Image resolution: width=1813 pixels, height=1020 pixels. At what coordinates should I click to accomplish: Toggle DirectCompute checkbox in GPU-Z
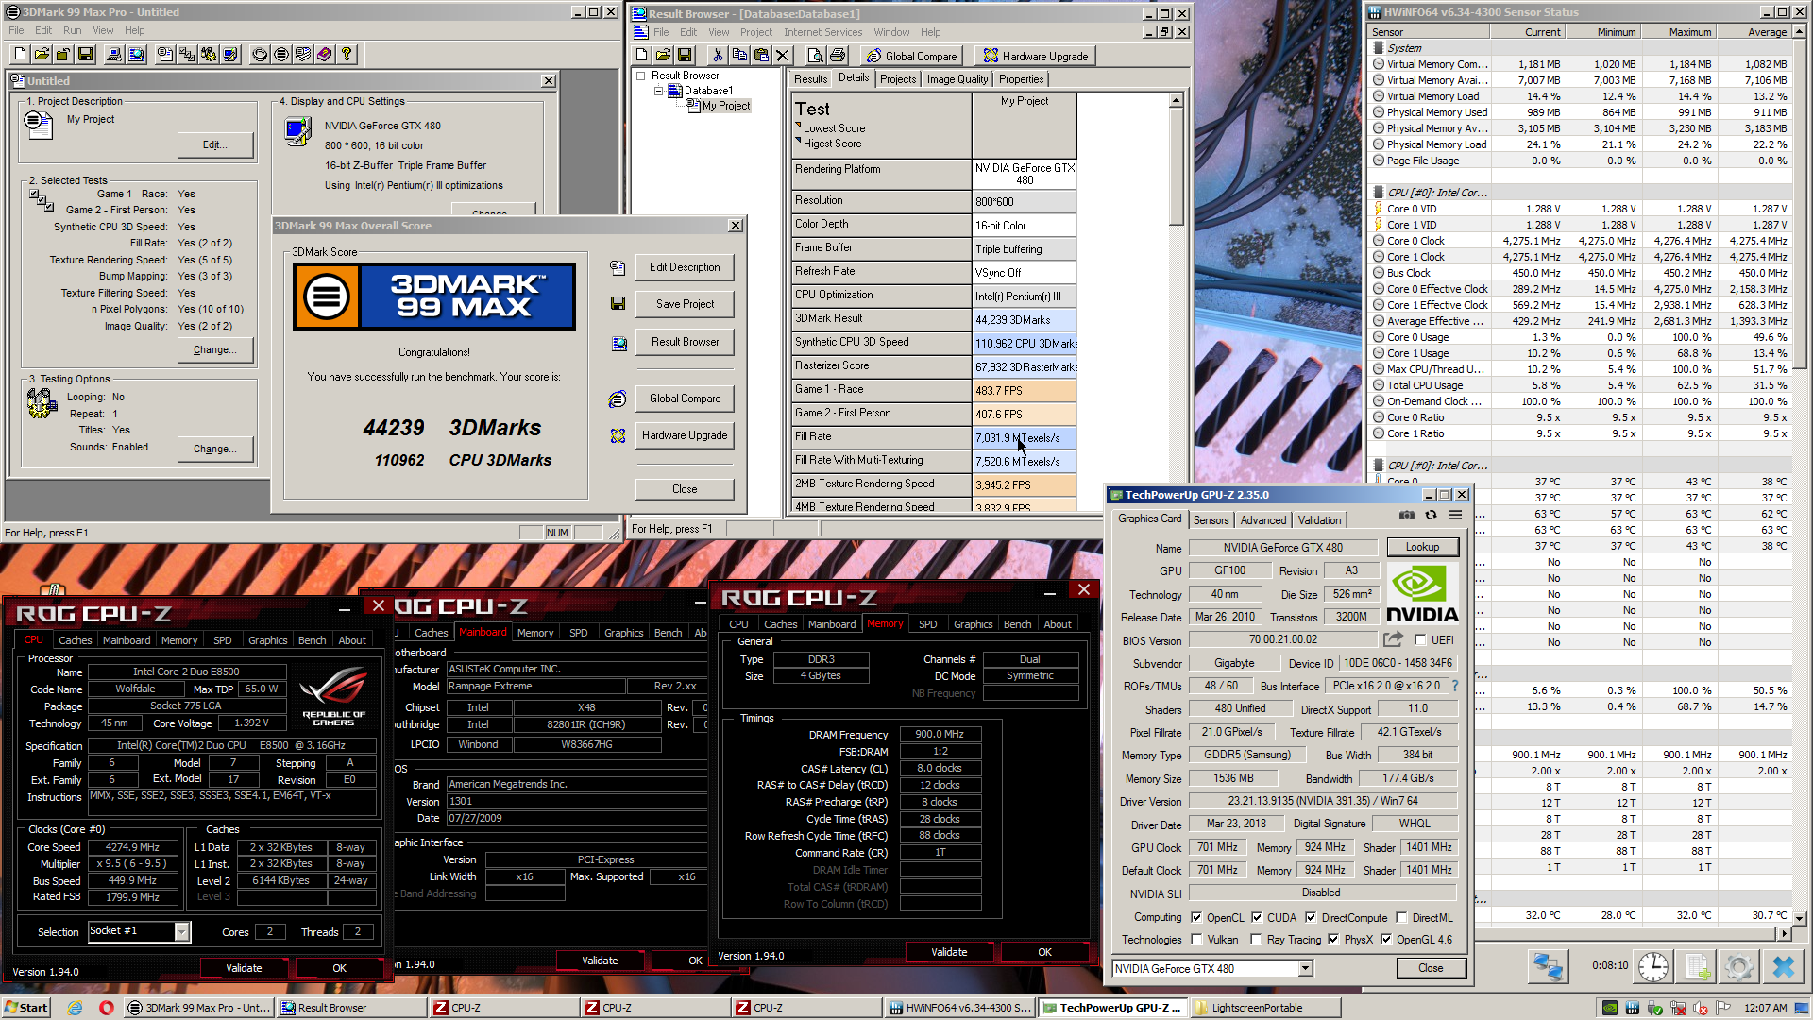1311,917
